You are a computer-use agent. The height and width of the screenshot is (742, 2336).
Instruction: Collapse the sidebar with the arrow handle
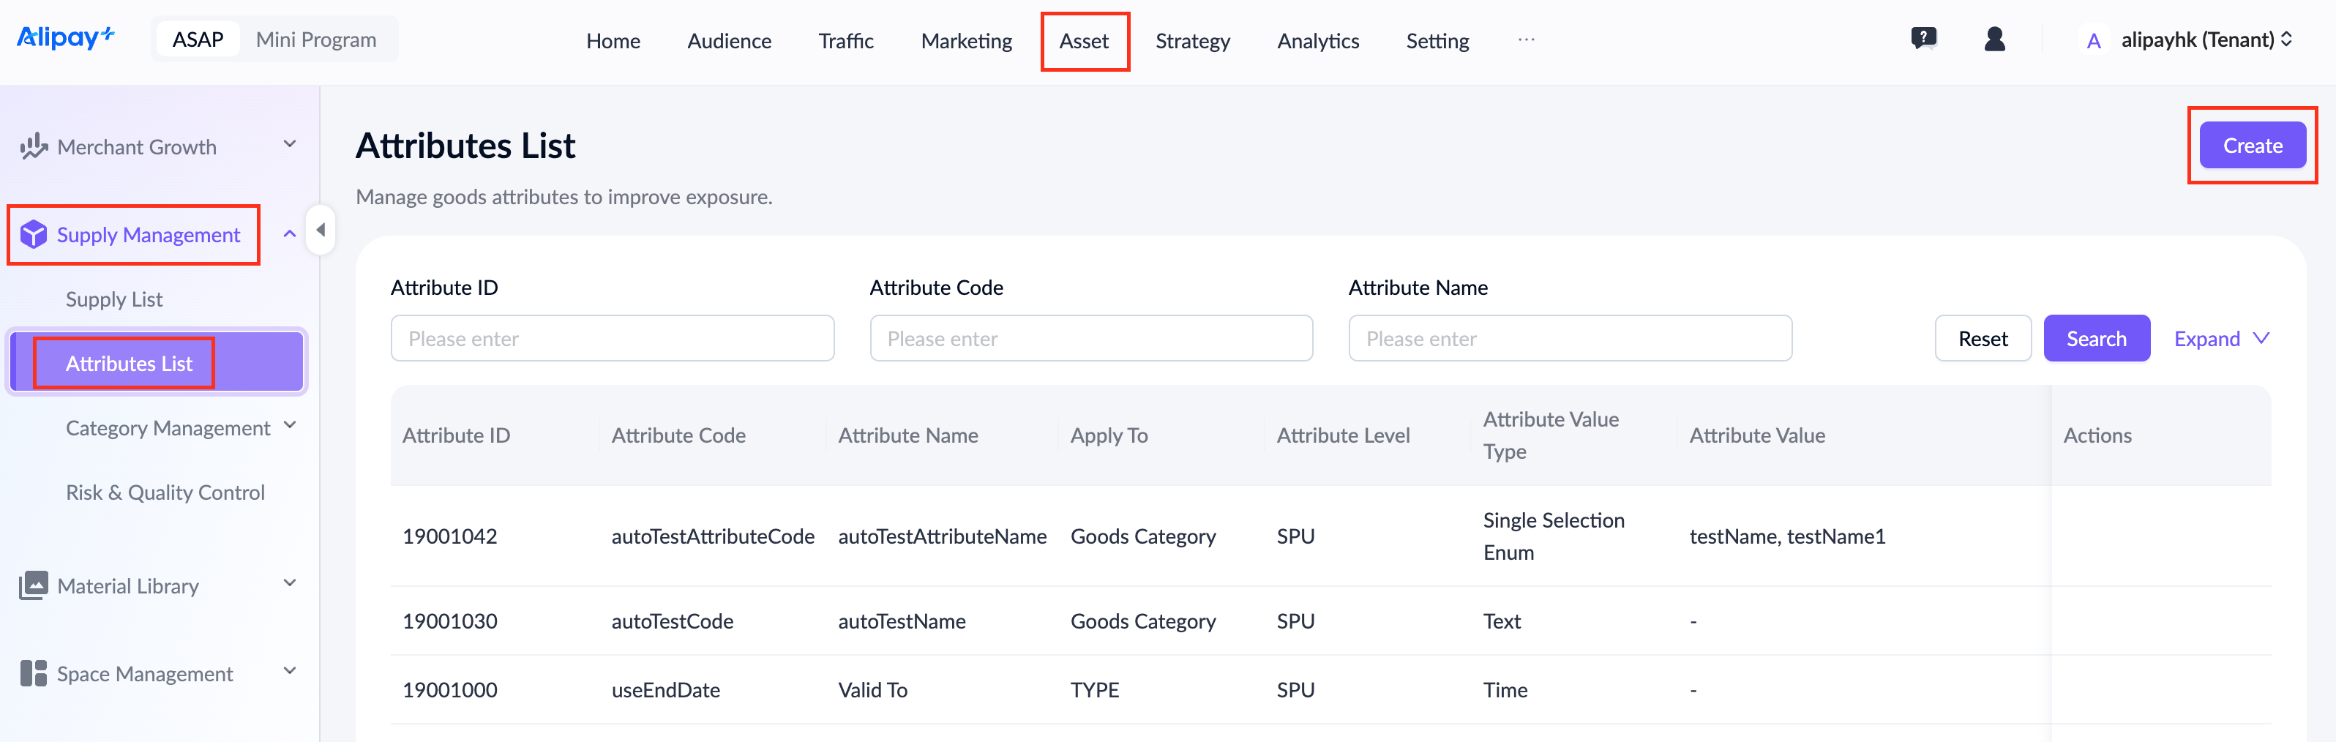[320, 231]
